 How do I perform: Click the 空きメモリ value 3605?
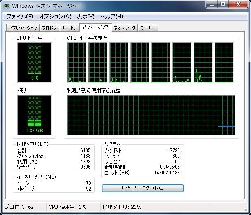click(86, 167)
